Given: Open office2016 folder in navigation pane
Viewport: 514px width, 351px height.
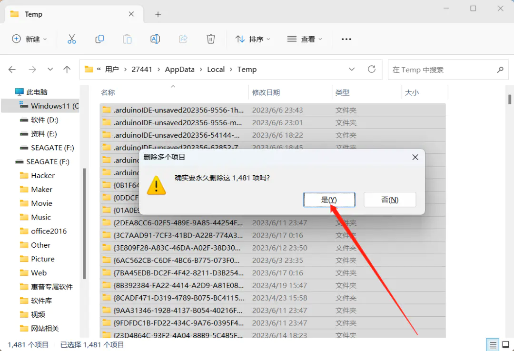Looking at the screenshot, I should (x=49, y=231).
